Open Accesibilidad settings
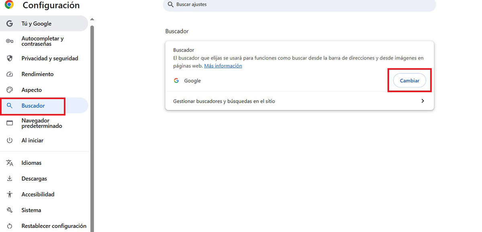The height and width of the screenshot is (232, 482). click(x=44, y=194)
